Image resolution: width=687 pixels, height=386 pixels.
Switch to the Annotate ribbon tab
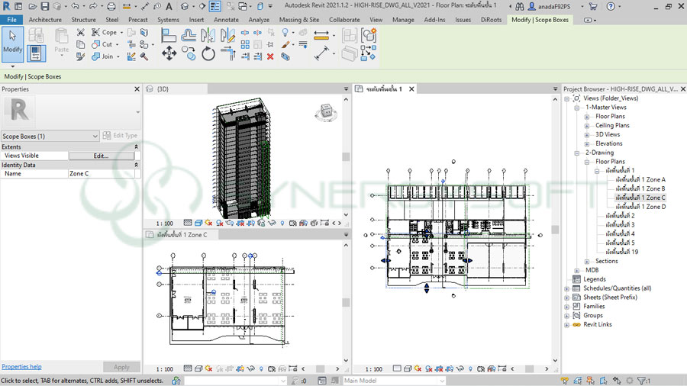(x=226, y=20)
